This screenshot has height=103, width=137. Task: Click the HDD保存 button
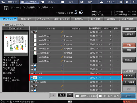click(129, 60)
